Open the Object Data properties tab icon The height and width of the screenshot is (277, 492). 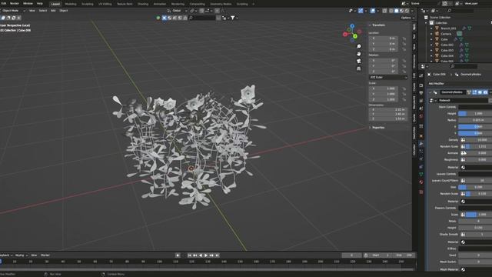coord(421,174)
